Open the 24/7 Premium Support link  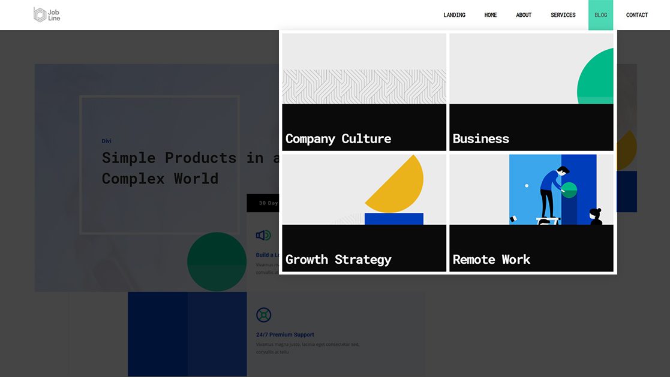[x=284, y=334]
